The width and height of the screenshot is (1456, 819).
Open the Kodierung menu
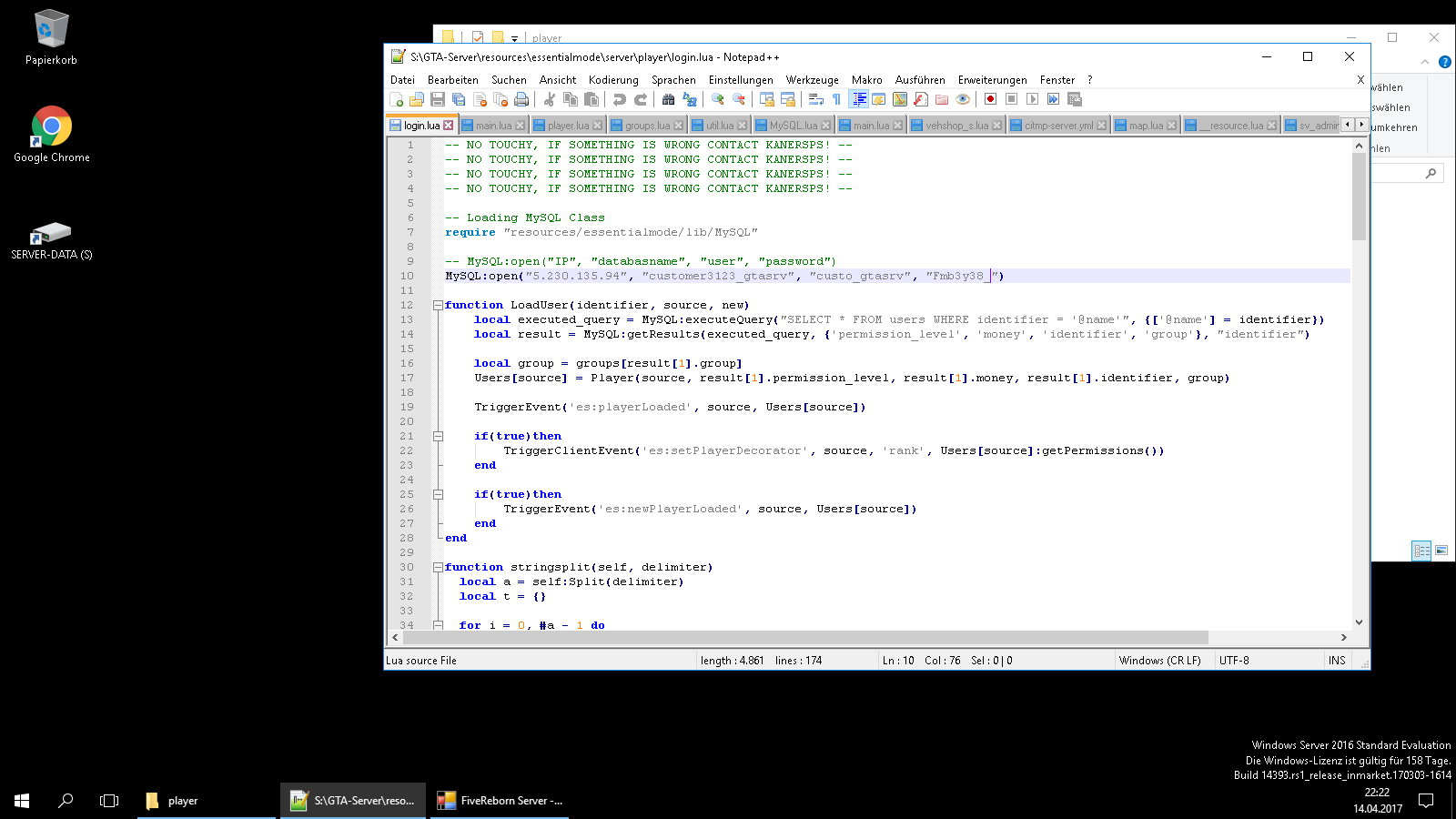coord(612,80)
